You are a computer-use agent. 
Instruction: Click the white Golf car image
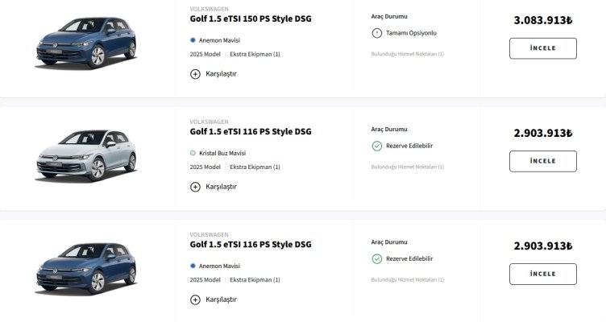click(85, 159)
